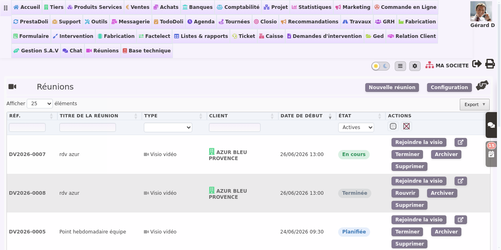
Task: Click Terminer for DV2026-0005
Action: click(x=407, y=232)
